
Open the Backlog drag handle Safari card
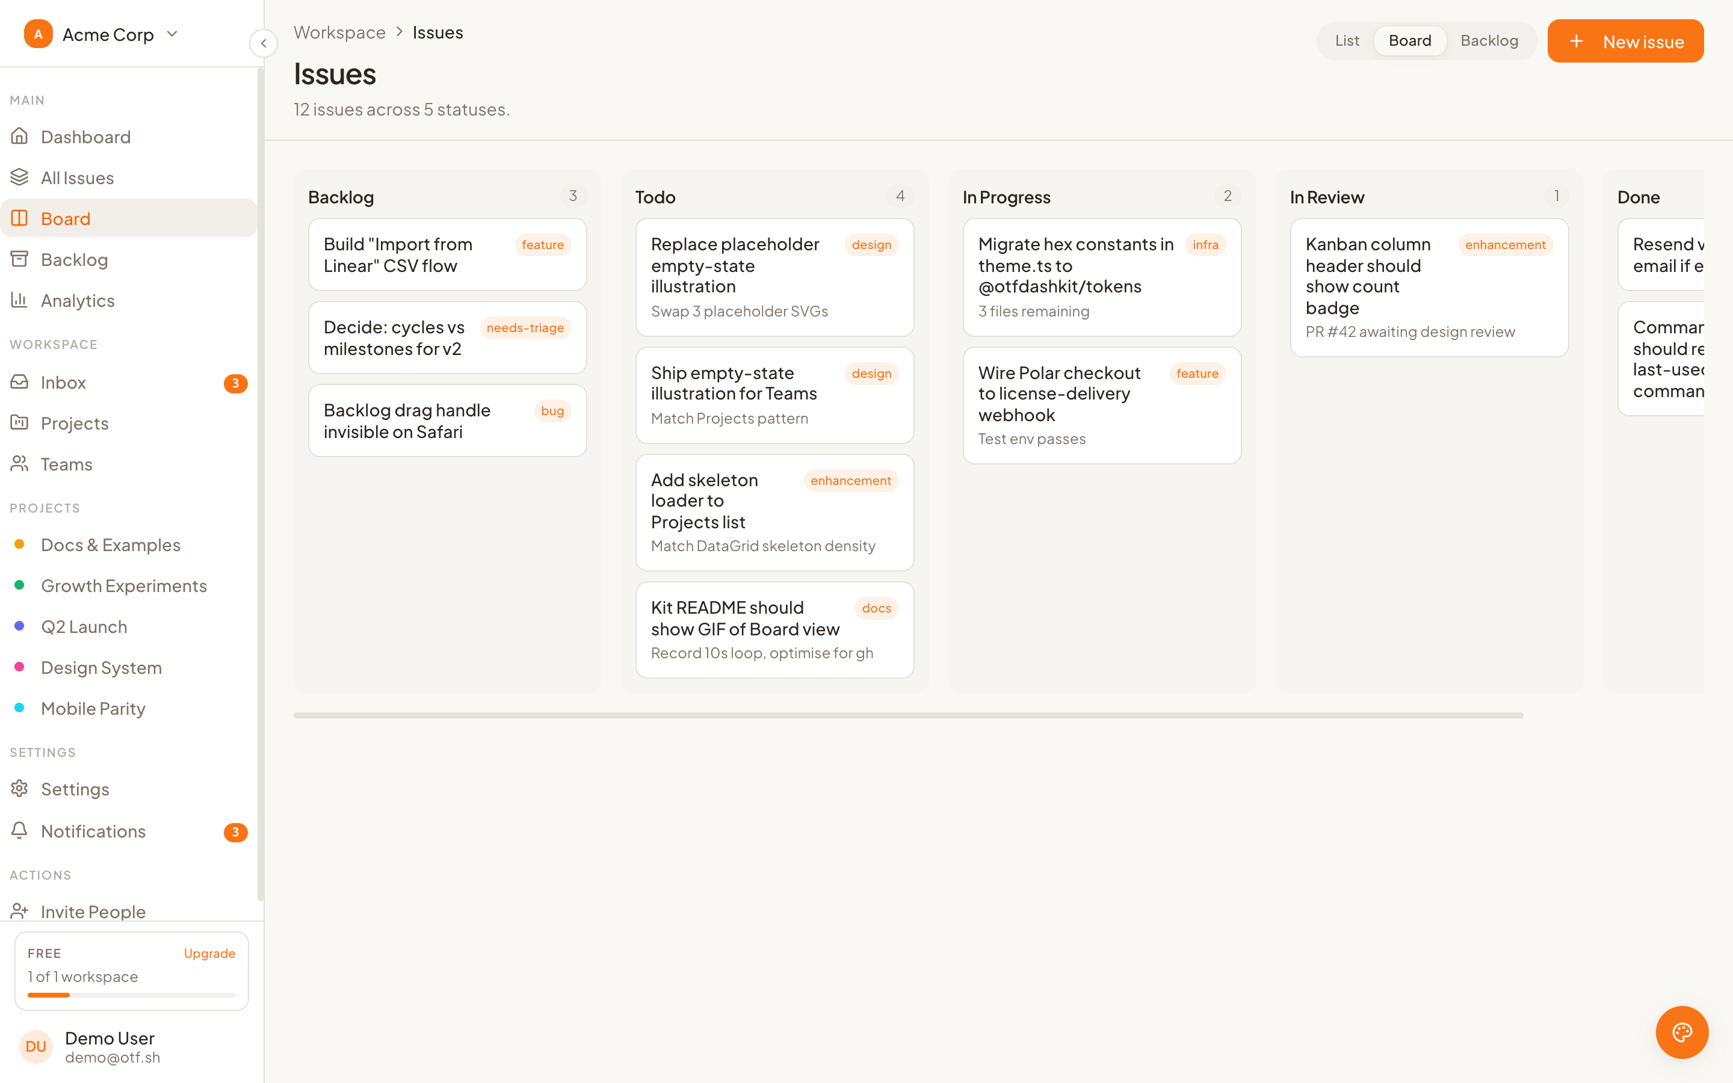click(x=448, y=421)
